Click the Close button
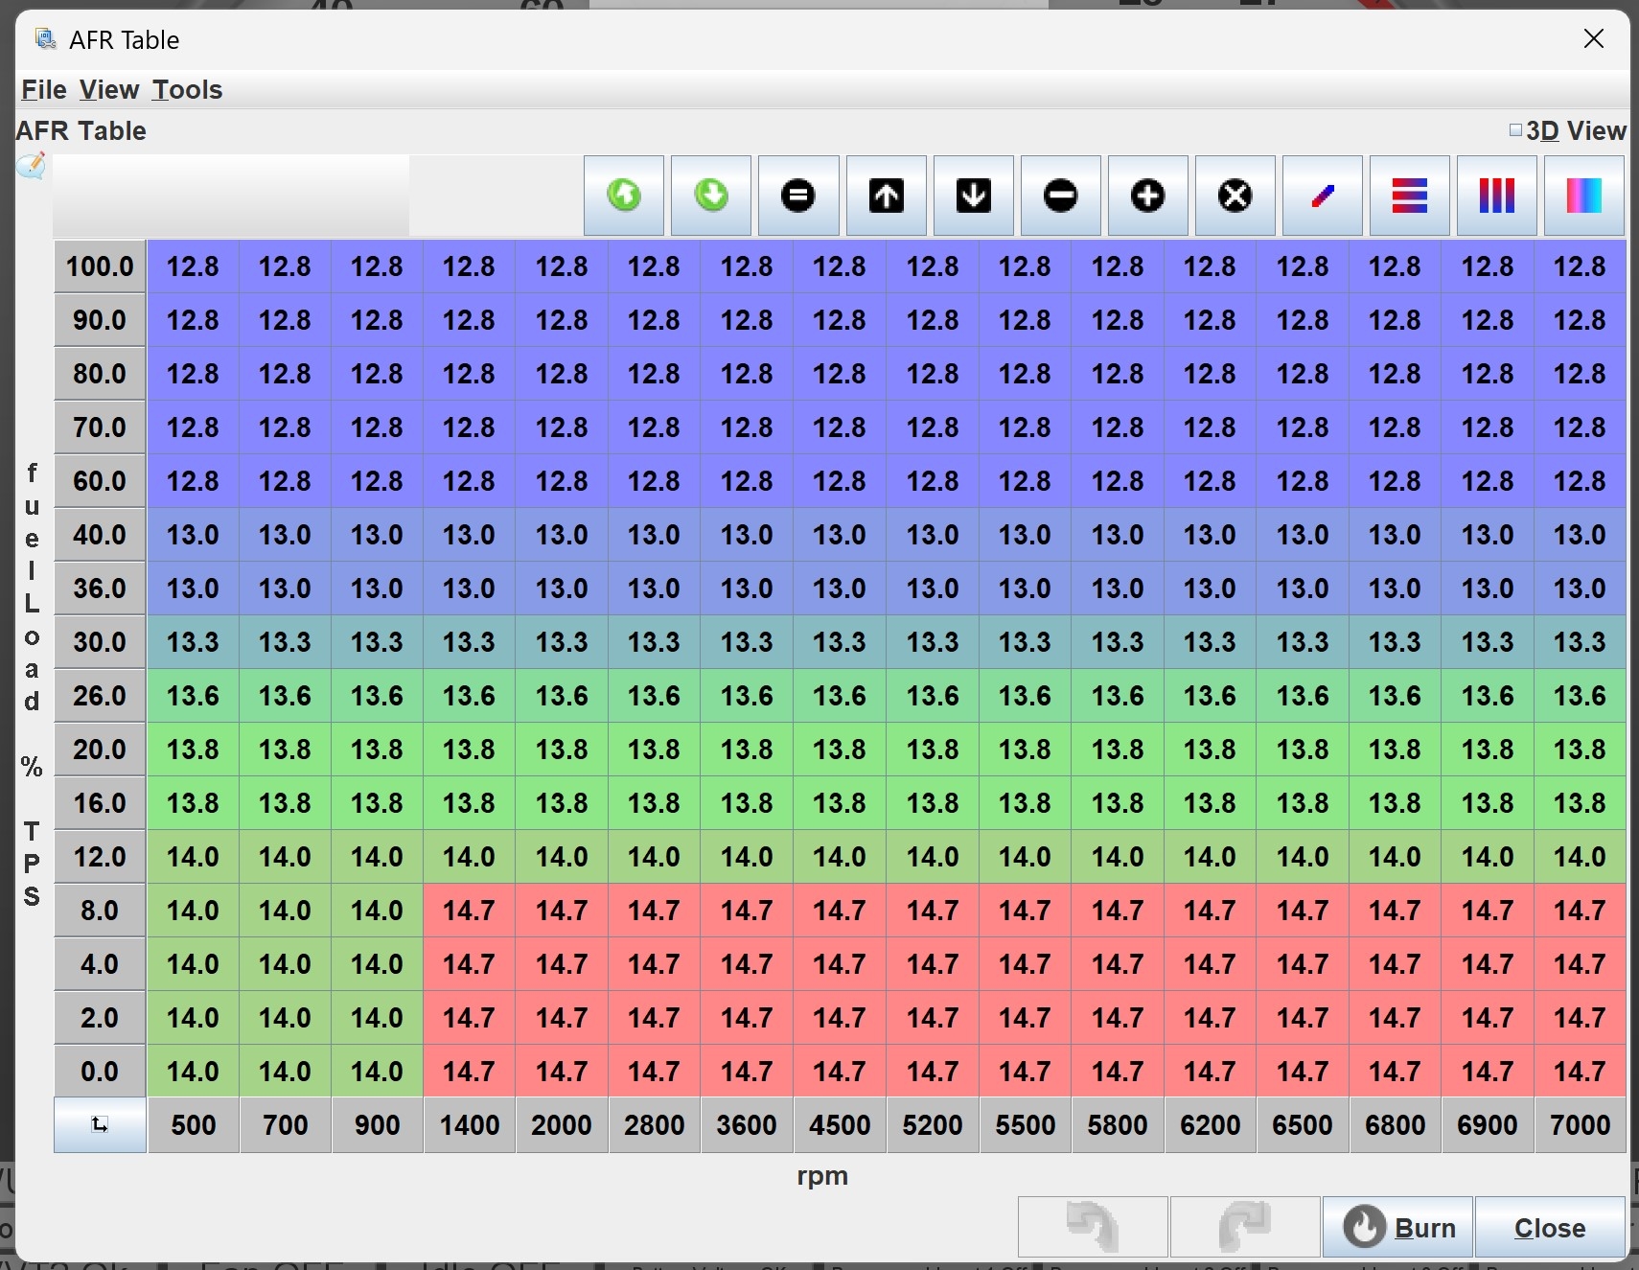The image size is (1639, 1270). pyautogui.click(x=1549, y=1228)
